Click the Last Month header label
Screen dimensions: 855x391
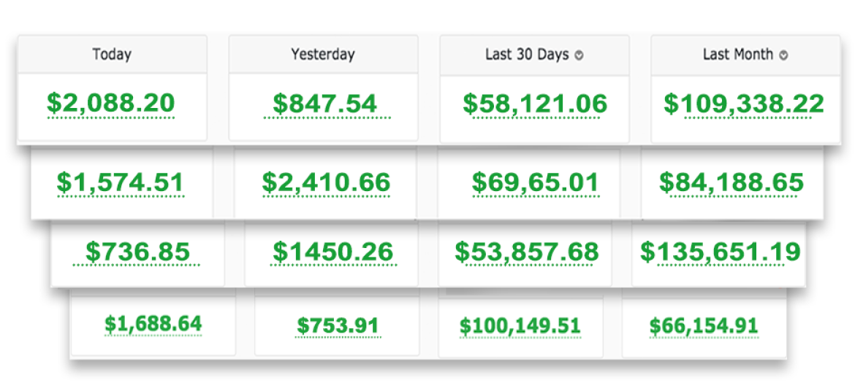[x=738, y=55]
